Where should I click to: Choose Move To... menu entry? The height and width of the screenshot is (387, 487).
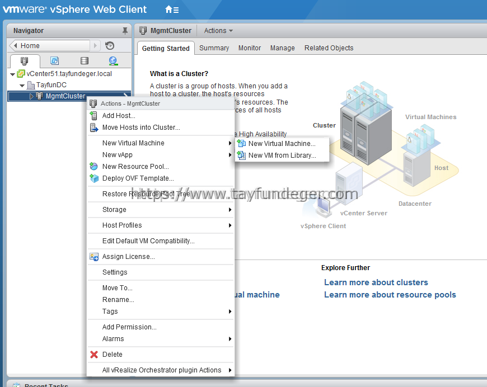[x=161, y=288]
